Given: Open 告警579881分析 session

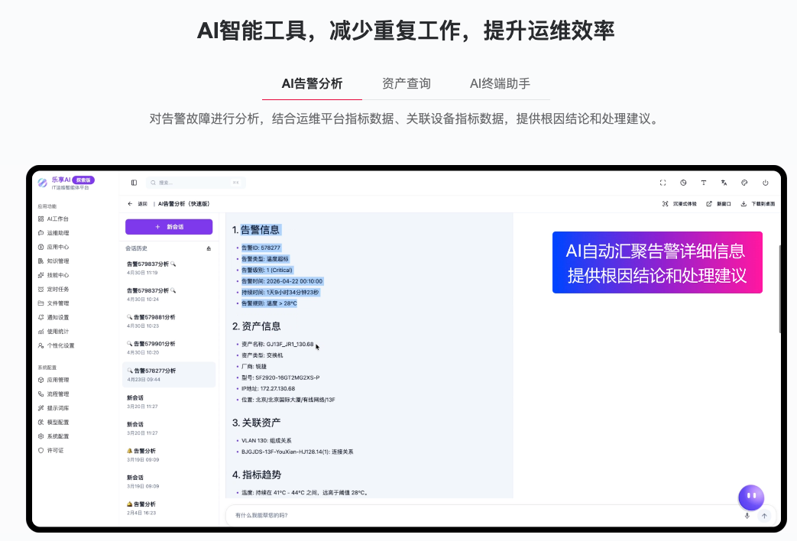Looking at the screenshot, I should click(169, 321).
